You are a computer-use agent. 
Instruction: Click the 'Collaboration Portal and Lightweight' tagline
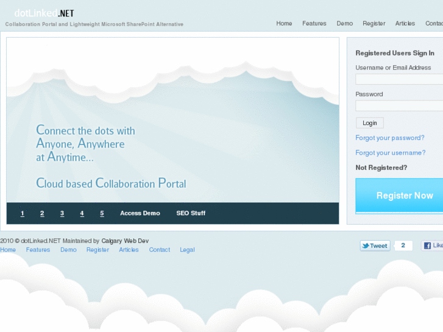[52, 24]
